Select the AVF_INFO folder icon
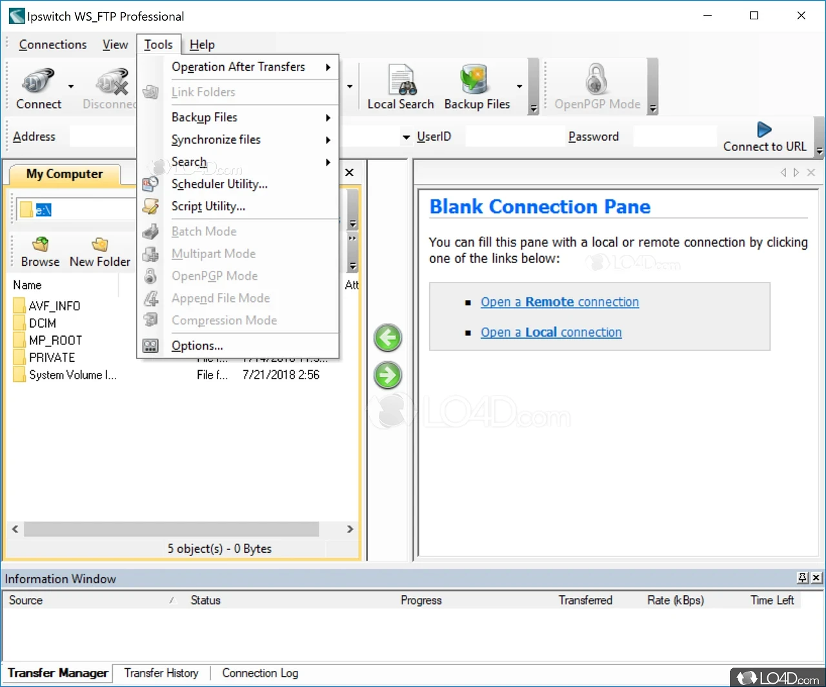 [x=19, y=306]
